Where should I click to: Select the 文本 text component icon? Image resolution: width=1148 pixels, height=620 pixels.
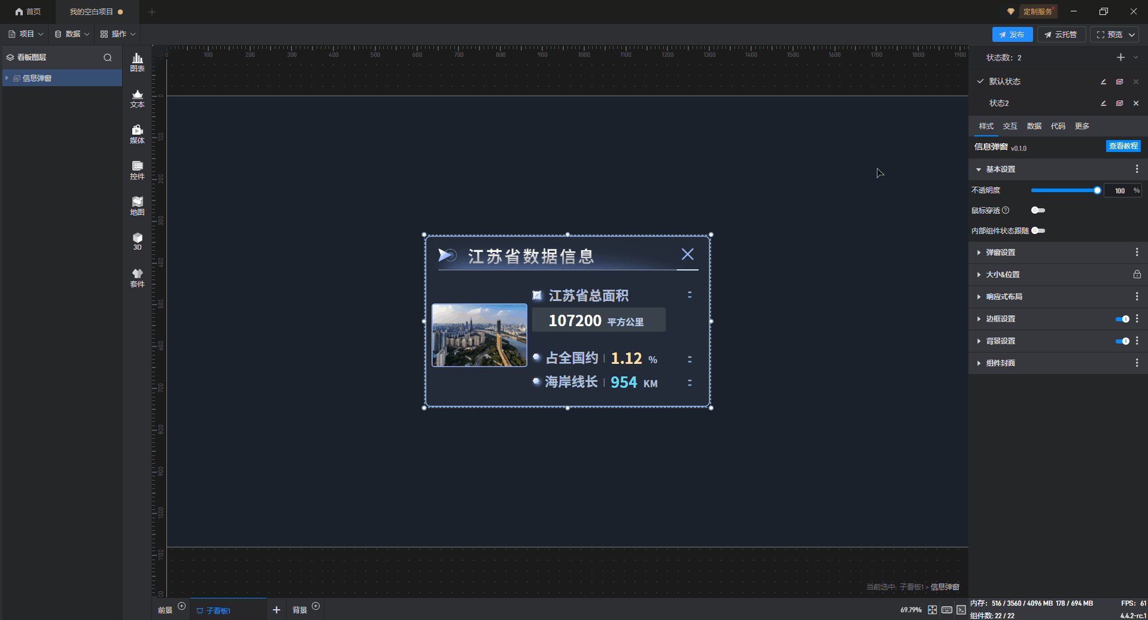[x=137, y=98]
